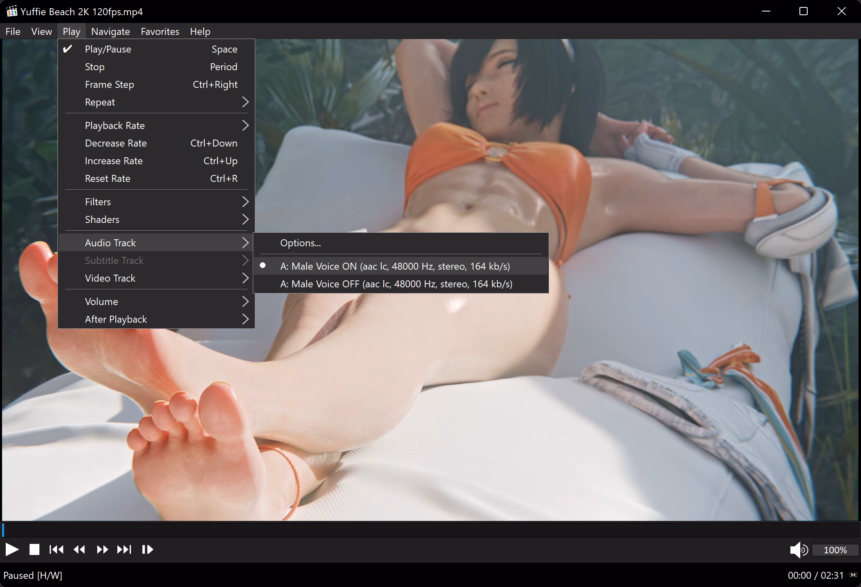Mute audio with the speaker icon
The width and height of the screenshot is (861, 587).
[x=799, y=550]
